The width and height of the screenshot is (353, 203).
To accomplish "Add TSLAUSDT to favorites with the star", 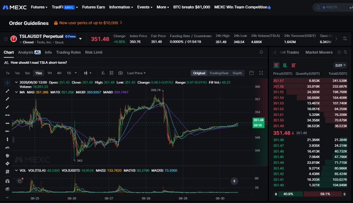I will pyautogui.click(x=6, y=39).
